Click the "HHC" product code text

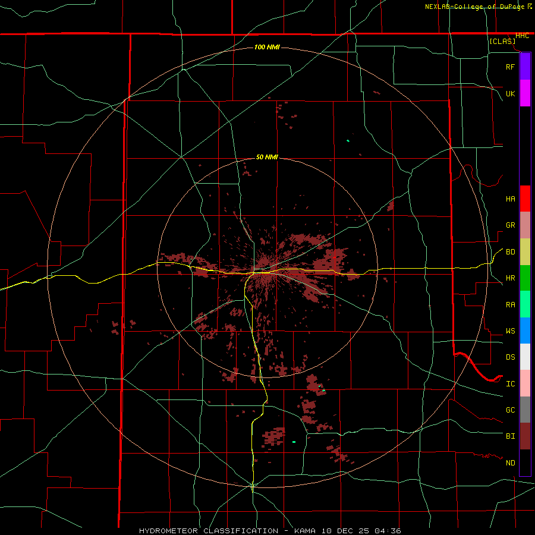click(x=522, y=36)
